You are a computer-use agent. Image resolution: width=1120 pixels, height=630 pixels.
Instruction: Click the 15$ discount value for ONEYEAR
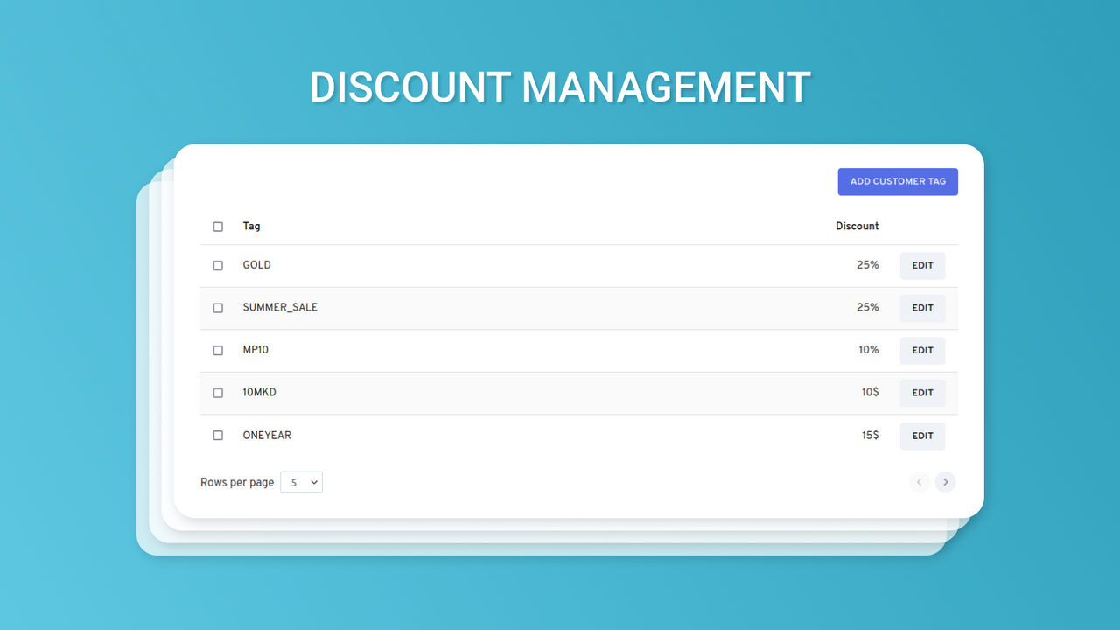(870, 435)
